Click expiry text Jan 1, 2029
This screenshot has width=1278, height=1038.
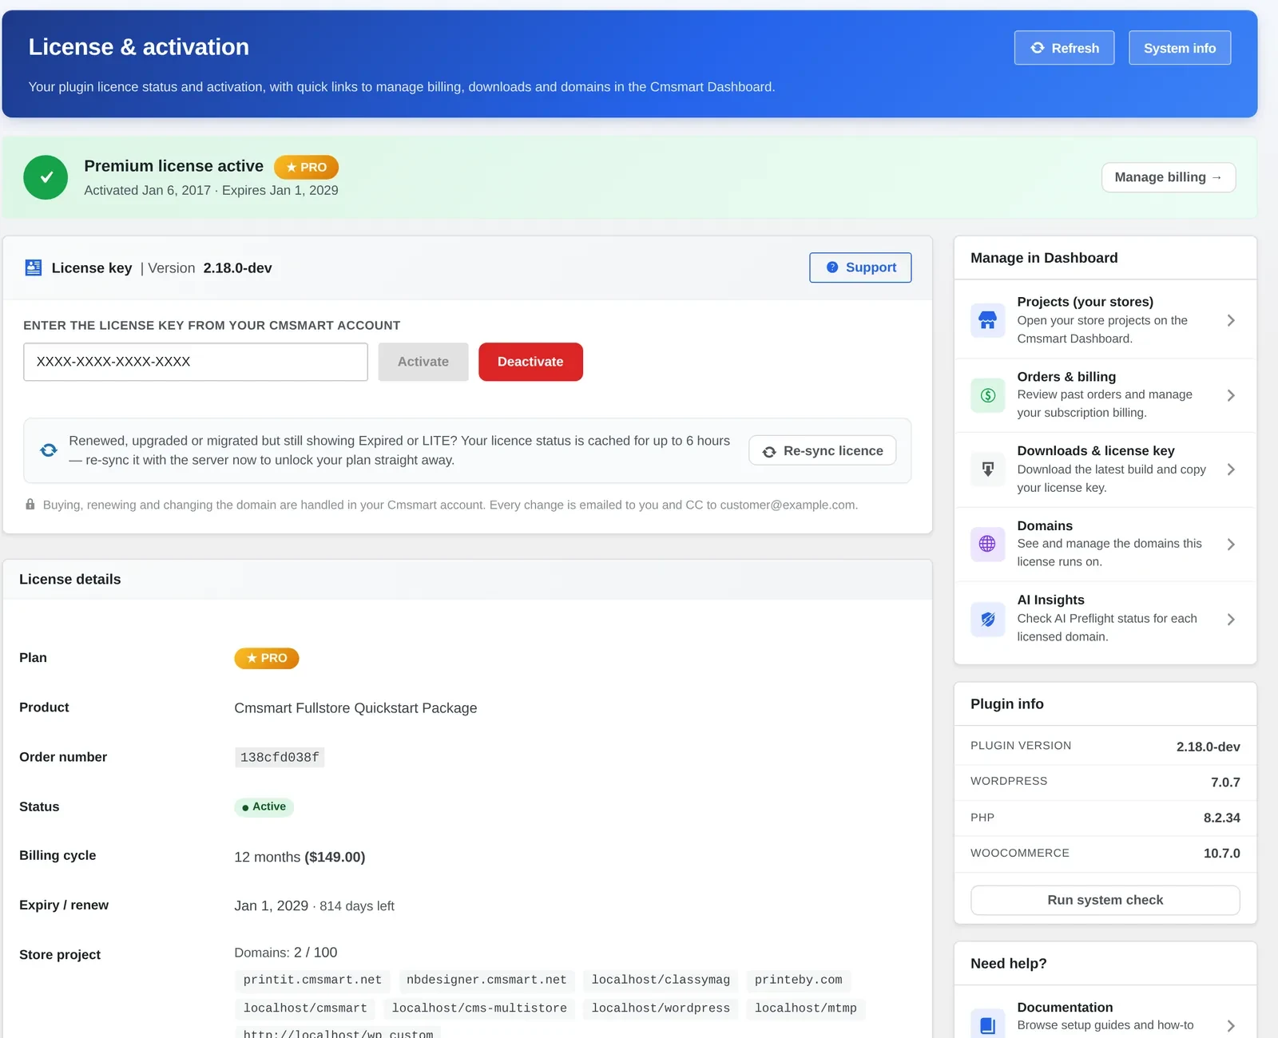tap(272, 905)
